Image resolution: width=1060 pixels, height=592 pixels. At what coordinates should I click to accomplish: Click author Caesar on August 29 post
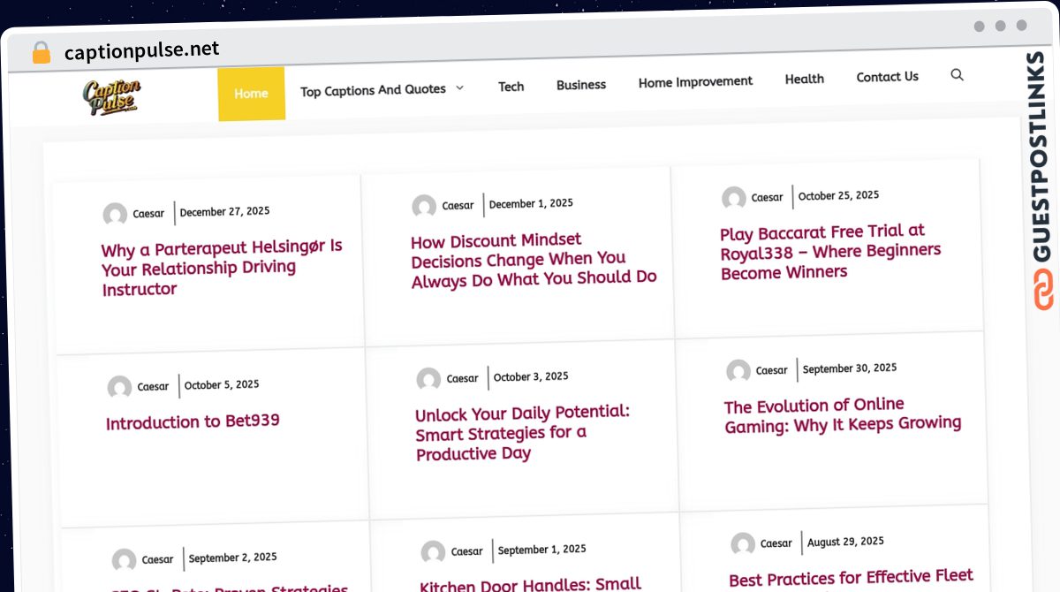776,543
